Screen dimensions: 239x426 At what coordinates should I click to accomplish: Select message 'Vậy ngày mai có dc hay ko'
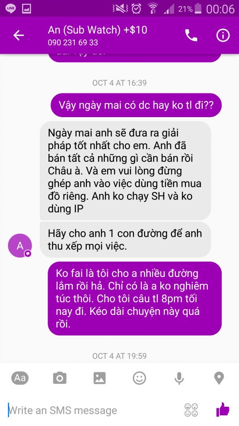click(x=136, y=105)
